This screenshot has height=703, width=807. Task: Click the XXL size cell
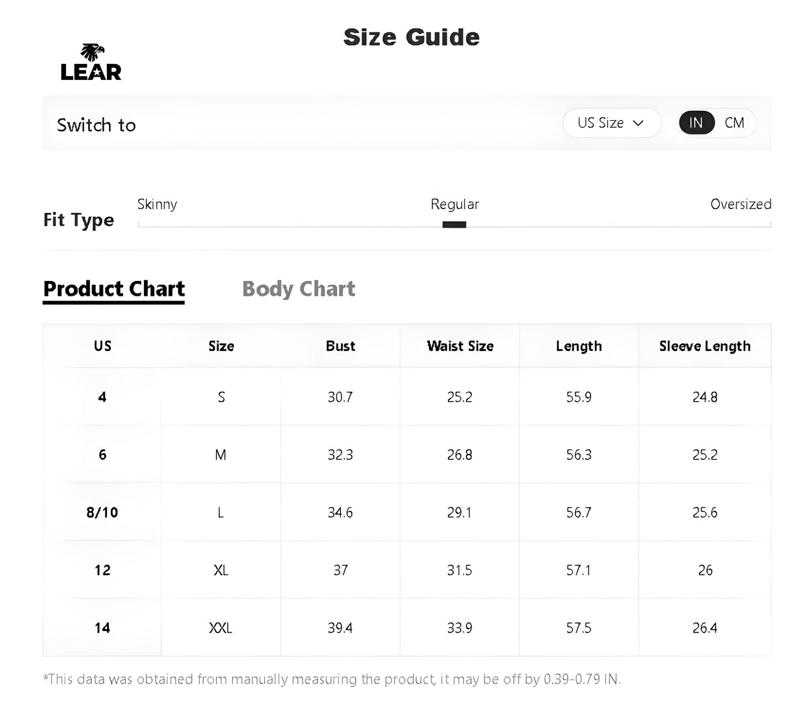click(221, 628)
